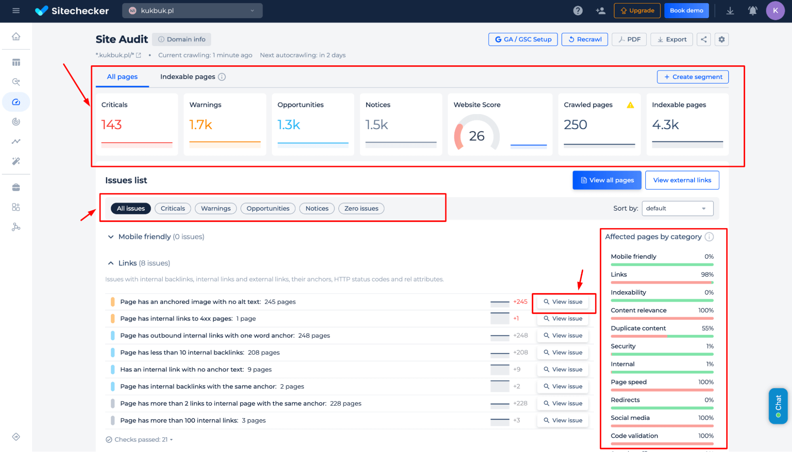Observe Website Score gauge at 26
Screen dimensions: 792x452
pos(477,135)
